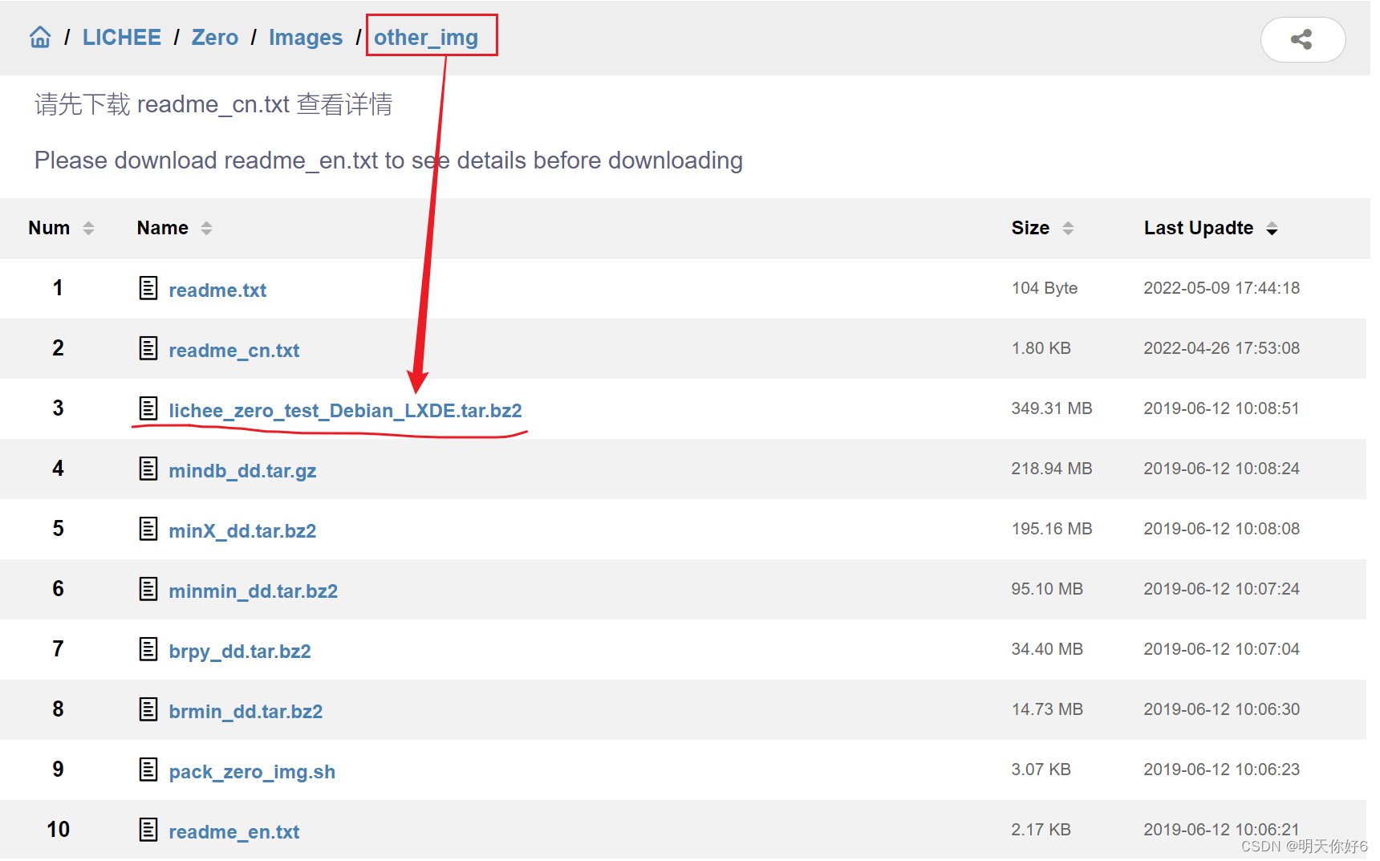Click size value 104 Byte
Viewport: 1380px width, 861px height.
(x=1044, y=288)
